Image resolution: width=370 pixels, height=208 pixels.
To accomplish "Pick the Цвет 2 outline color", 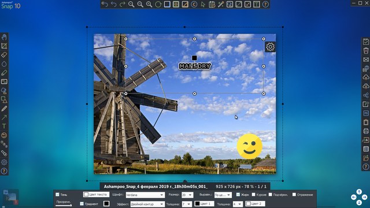I will click(255, 203).
